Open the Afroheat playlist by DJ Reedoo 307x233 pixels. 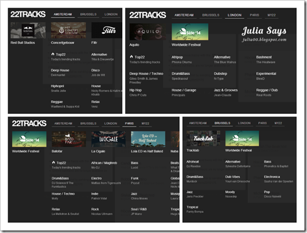(x=194, y=164)
